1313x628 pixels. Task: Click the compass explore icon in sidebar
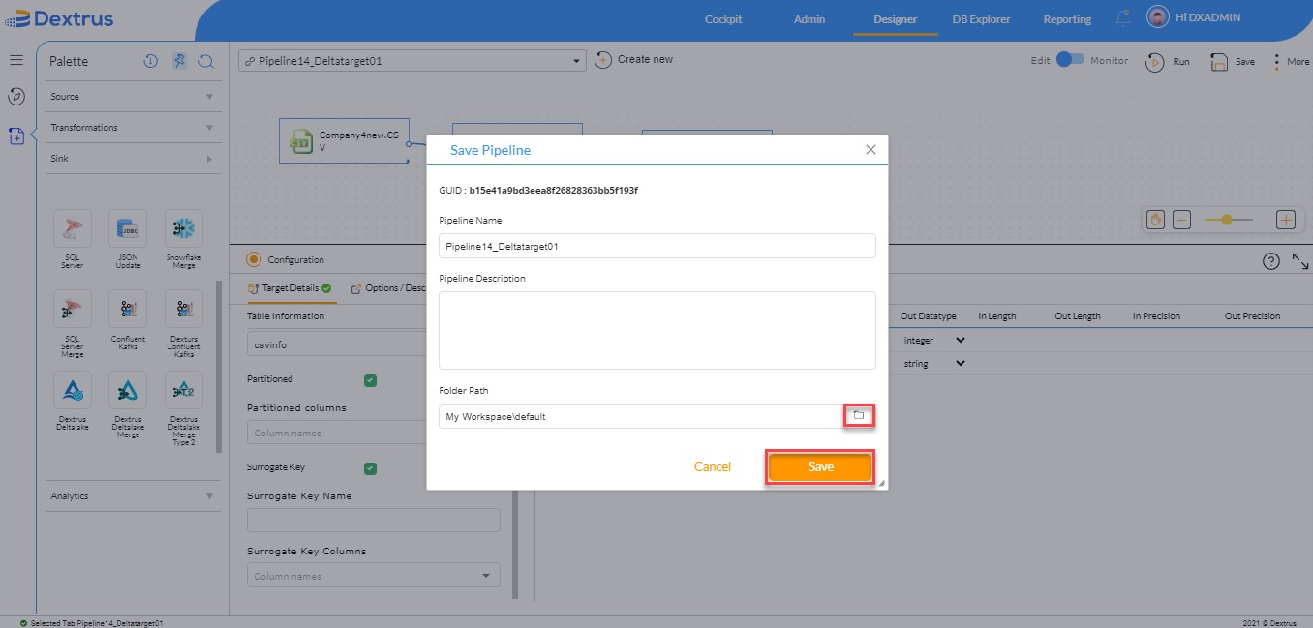point(16,96)
